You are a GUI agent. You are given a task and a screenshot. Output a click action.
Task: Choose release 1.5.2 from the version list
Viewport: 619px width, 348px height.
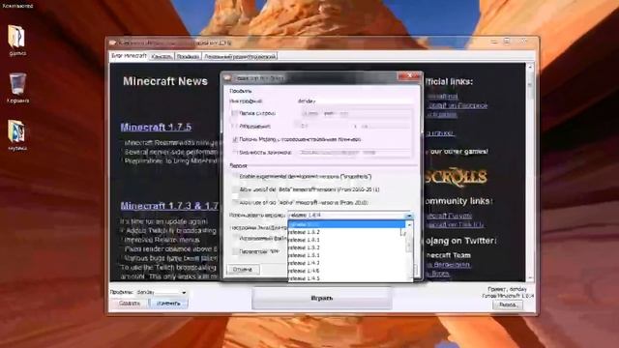(x=346, y=247)
